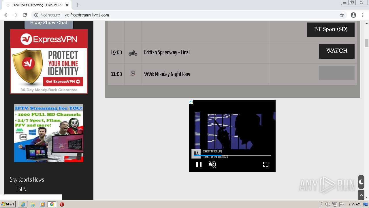Close the Free Sports Streaming tab
The width and height of the screenshot is (369, 208).
point(67,5)
